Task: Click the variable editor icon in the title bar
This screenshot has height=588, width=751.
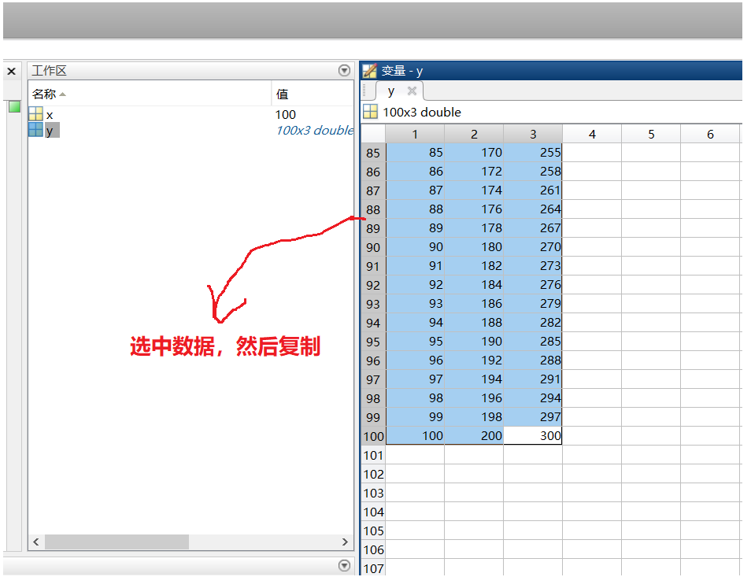Action: [370, 71]
